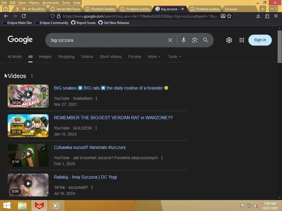Switch to the Images search tab

coord(45,57)
